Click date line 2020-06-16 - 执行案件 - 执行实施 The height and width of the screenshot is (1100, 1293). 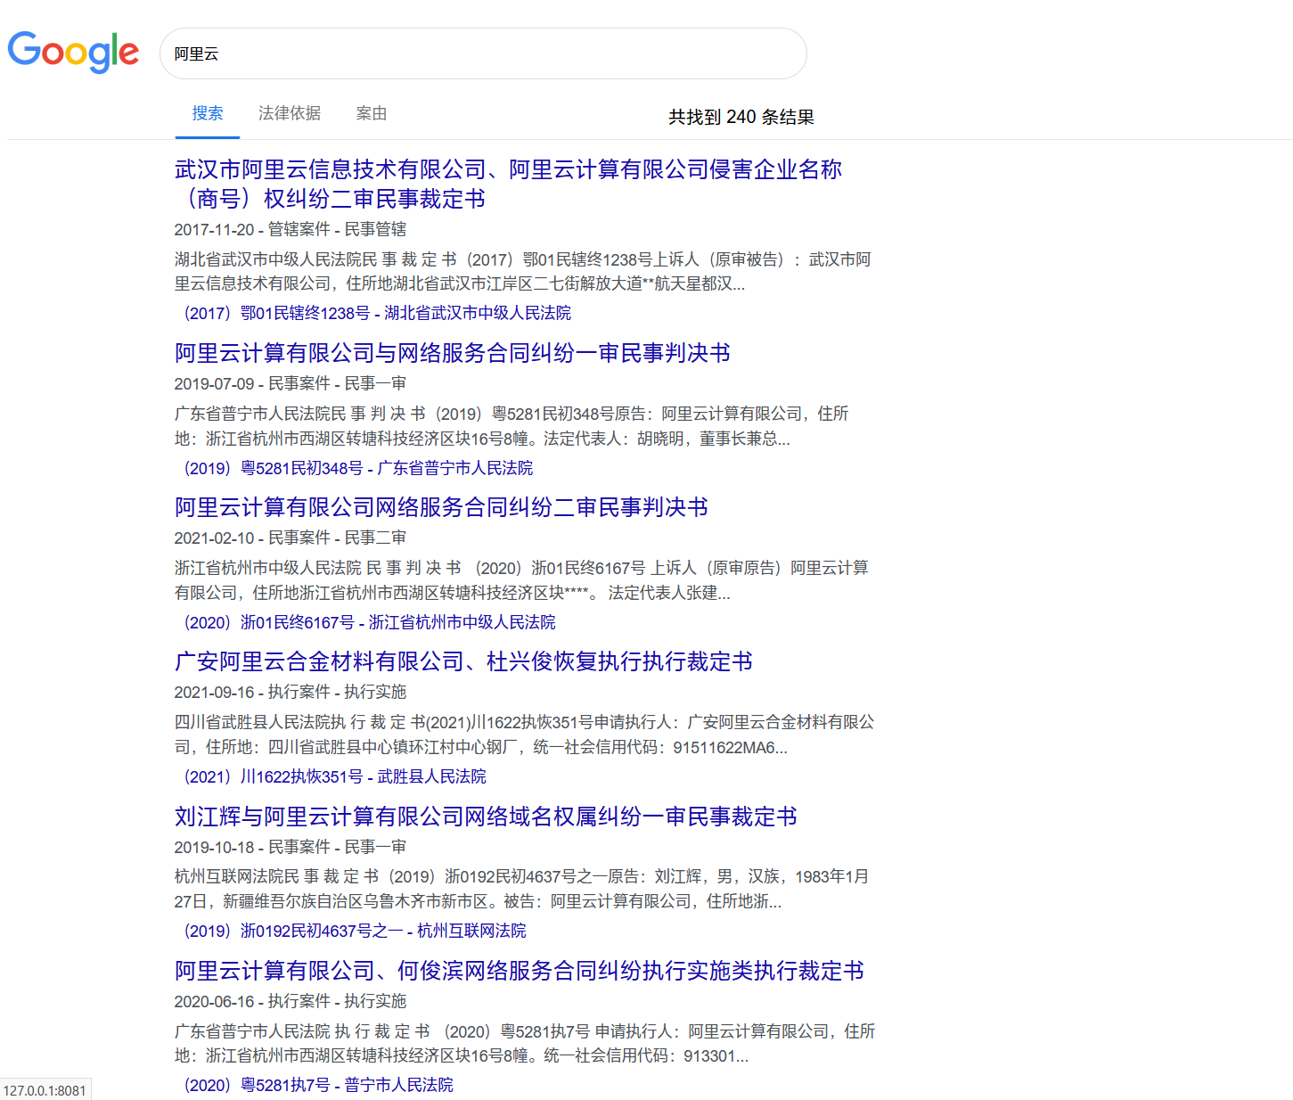click(x=291, y=1001)
